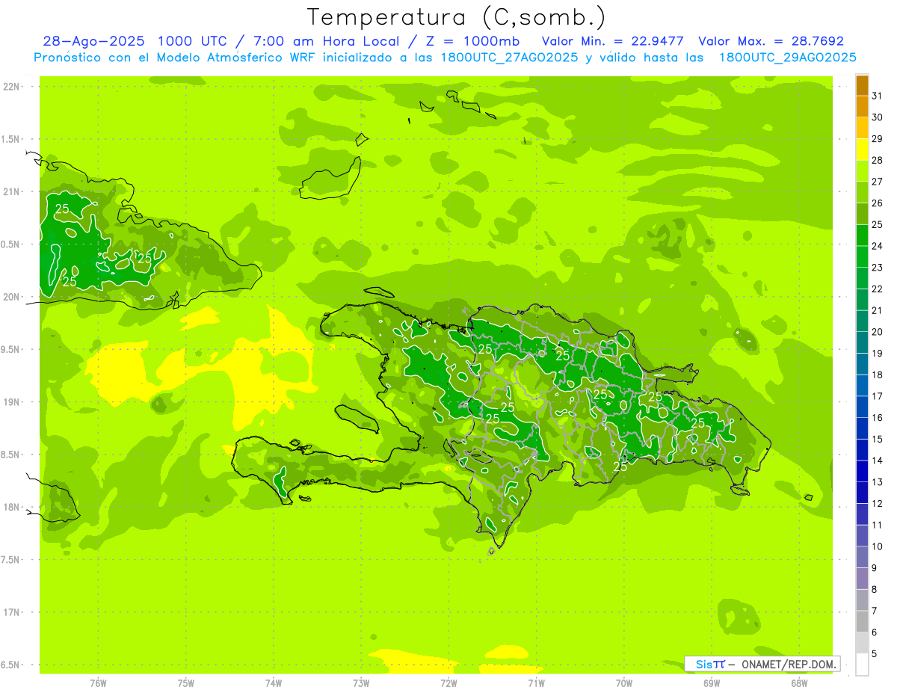This screenshot has width=897, height=693.
Task: Click the '22N' latitude axis label
Action: 12,87
